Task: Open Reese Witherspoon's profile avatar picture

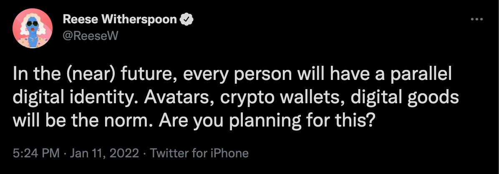Action: pyautogui.click(x=32, y=28)
